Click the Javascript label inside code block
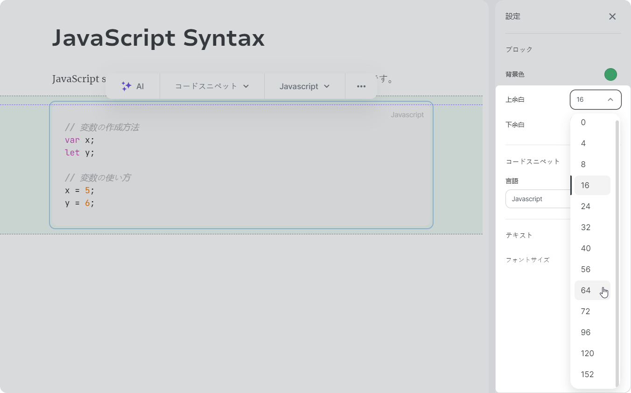This screenshot has height=393, width=631. (407, 115)
